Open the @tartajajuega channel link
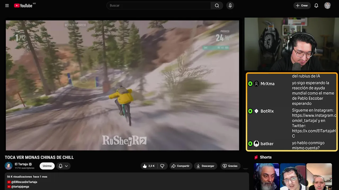This screenshot has width=339, height=190. 20,187
